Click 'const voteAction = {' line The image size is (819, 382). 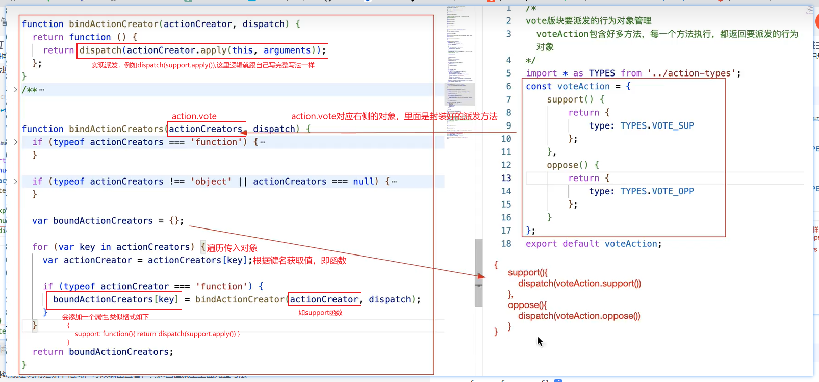point(578,86)
